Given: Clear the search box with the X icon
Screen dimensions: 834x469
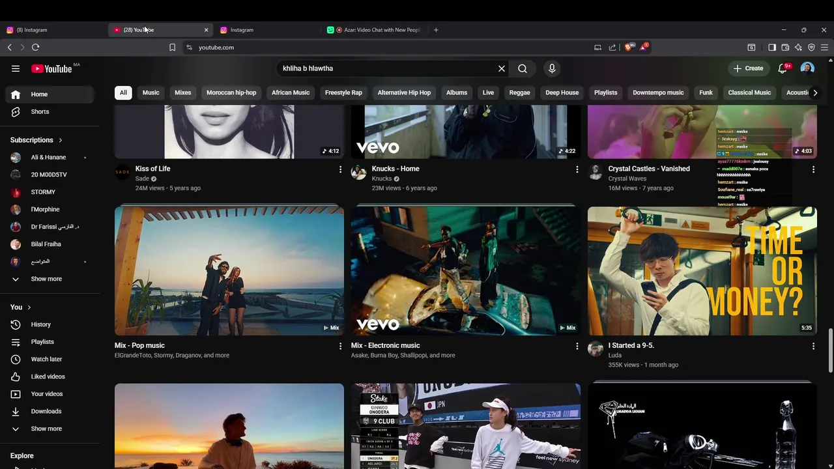Looking at the screenshot, I should (502, 68).
